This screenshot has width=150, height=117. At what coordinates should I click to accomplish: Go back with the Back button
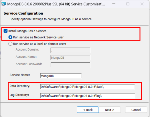pyautogui.click(x=88, y=110)
